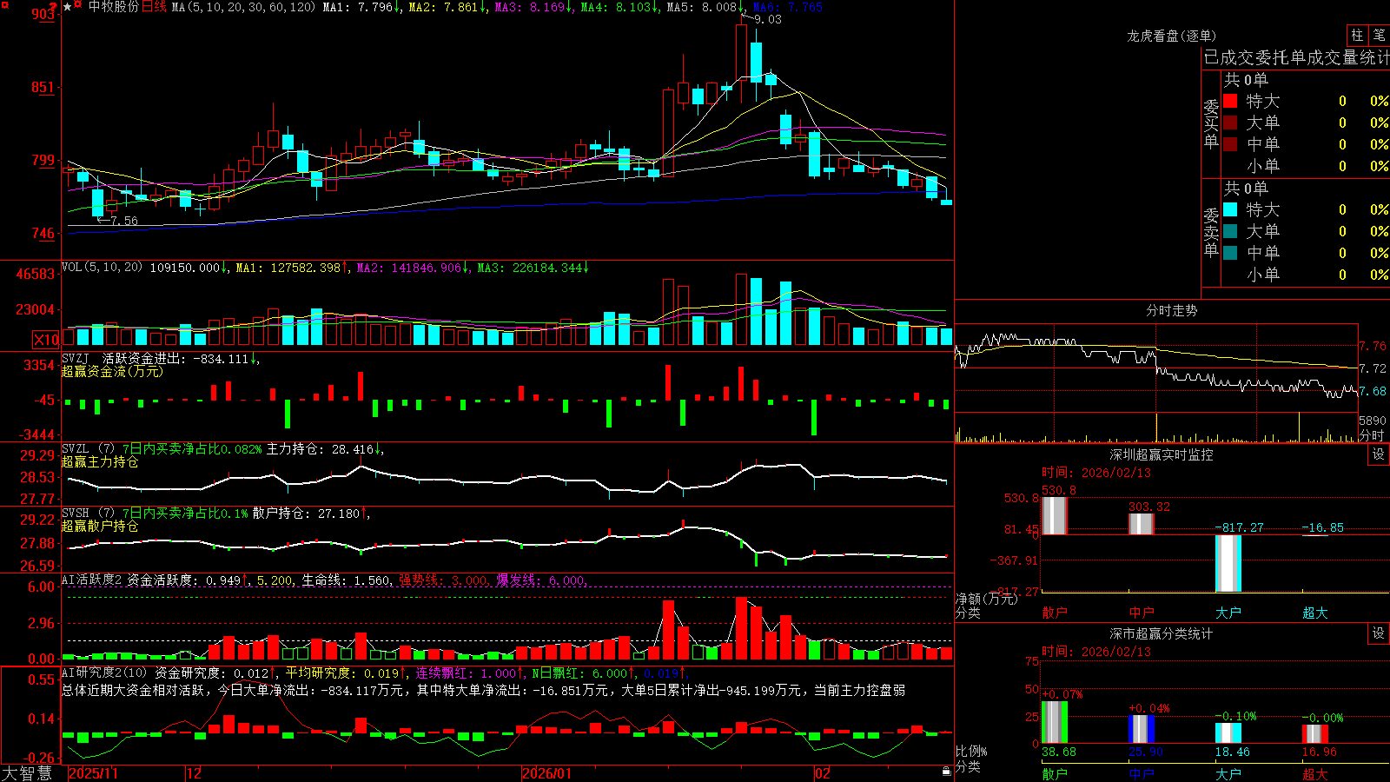Click the dark red 大单 buy order swatch
The height and width of the screenshot is (782, 1390).
1230,123
